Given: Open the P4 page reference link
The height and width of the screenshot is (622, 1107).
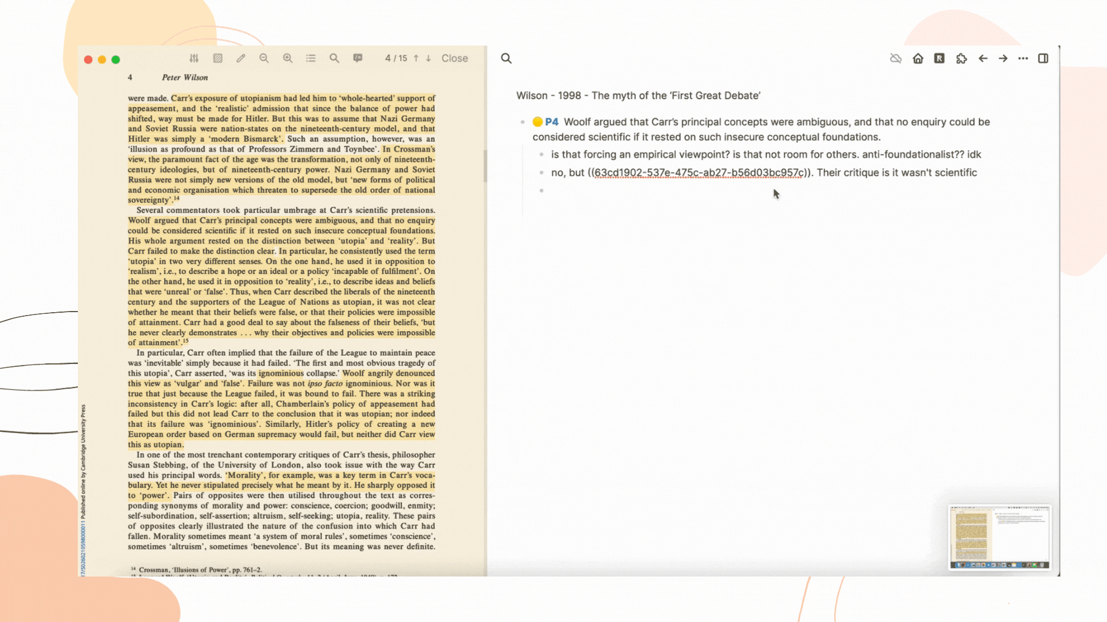Looking at the screenshot, I should click(552, 122).
